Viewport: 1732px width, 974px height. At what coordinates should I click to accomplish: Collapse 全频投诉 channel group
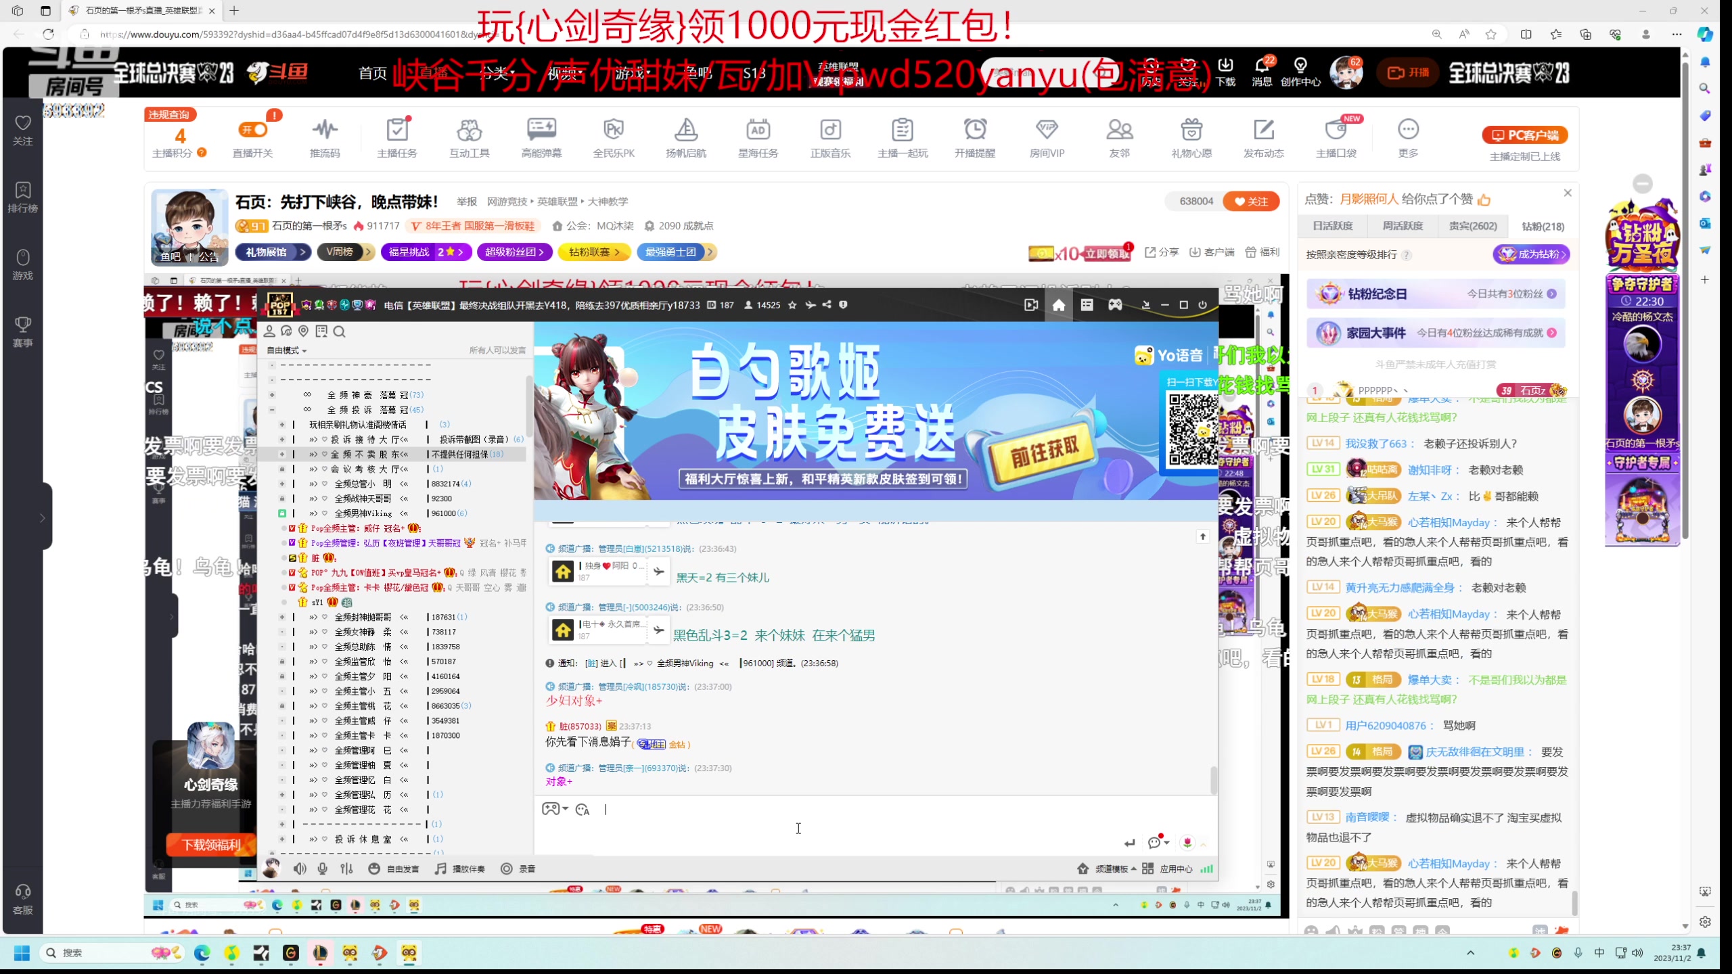272,410
